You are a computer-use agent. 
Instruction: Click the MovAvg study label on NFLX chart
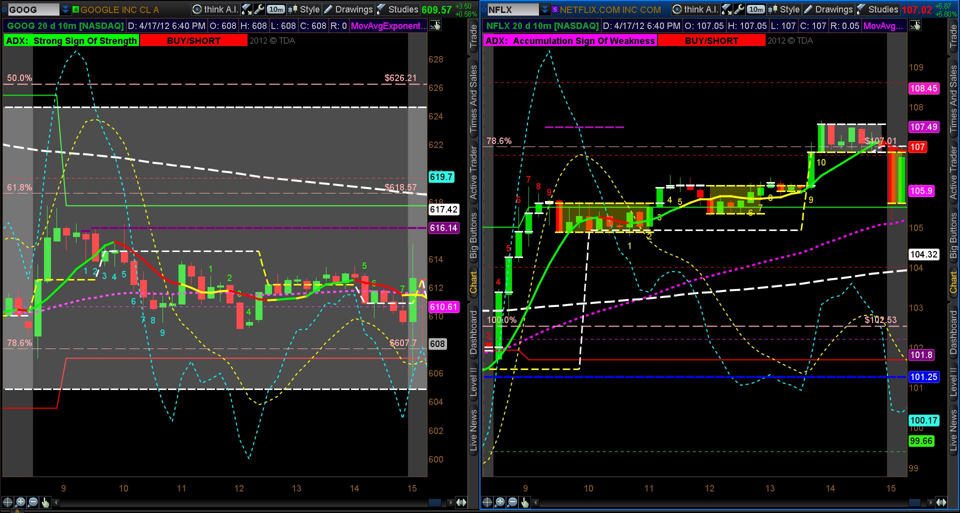coord(883,25)
